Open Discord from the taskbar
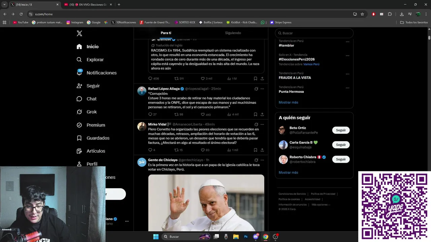 coord(256,237)
